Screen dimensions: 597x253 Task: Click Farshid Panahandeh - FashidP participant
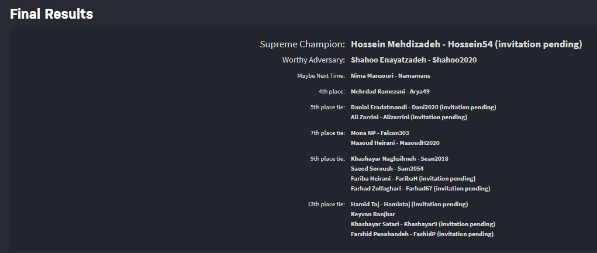[422, 234]
